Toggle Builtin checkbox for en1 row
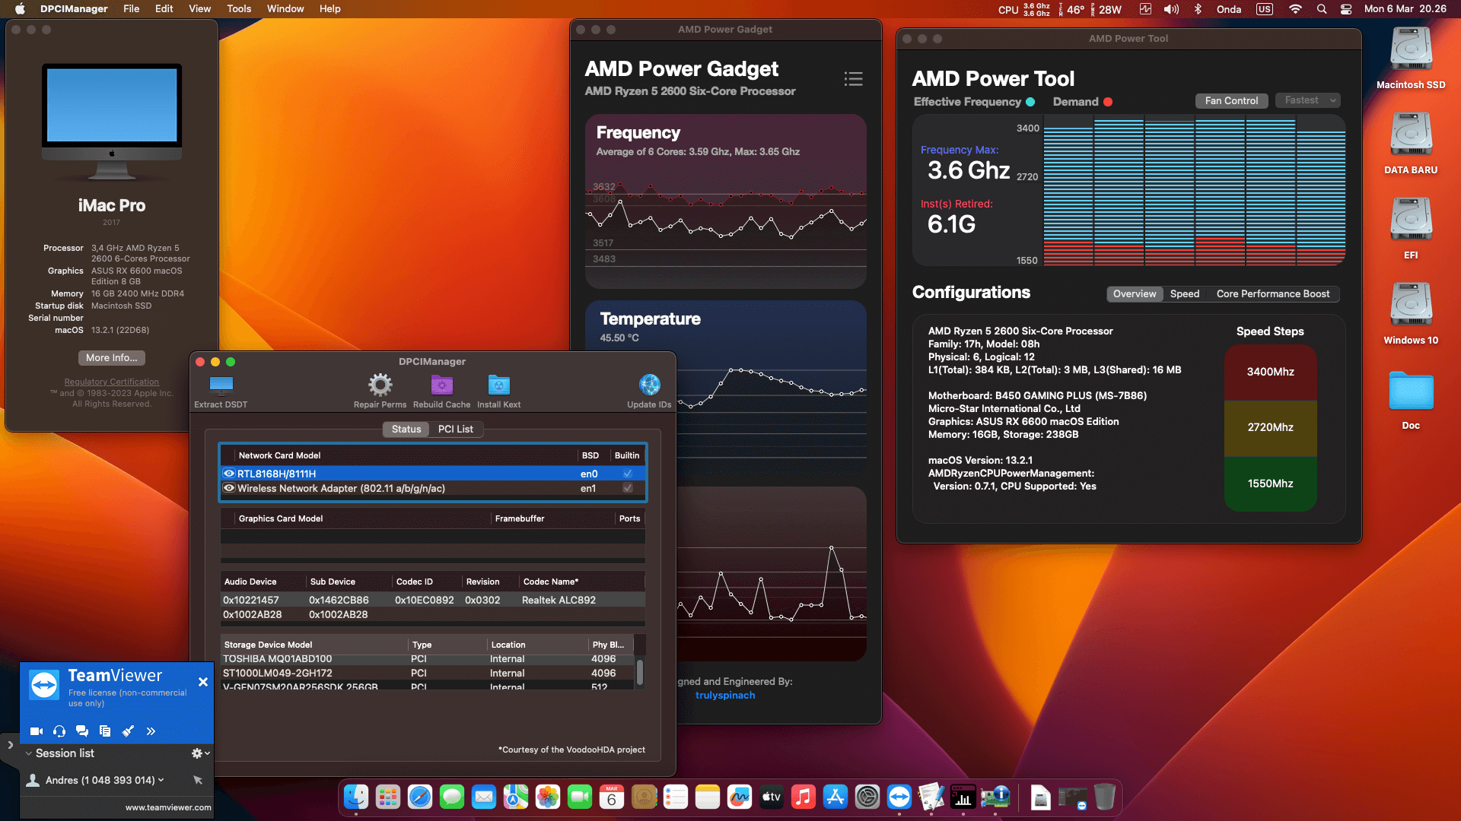 coord(628,488)
